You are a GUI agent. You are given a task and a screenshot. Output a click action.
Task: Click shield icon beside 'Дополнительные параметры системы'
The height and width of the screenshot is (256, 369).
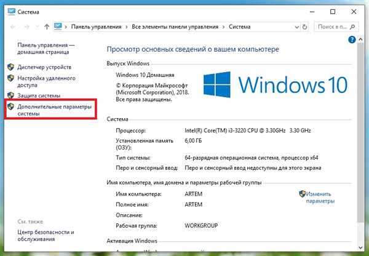pyautogui.click(x=10, y=106)
